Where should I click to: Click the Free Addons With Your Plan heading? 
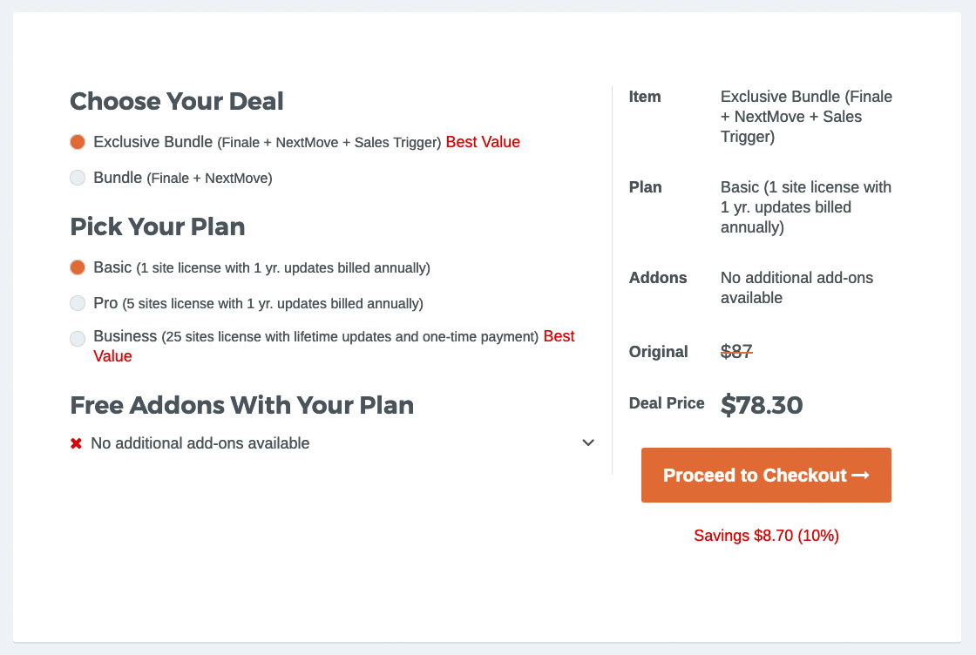(x=241, y=405)
